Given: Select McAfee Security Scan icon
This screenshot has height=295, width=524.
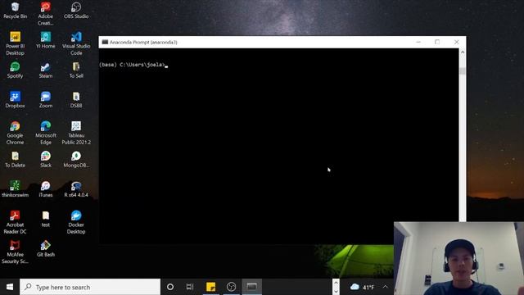Looking at the screenshot, I should pyautogui.click(x=15, y=252).
